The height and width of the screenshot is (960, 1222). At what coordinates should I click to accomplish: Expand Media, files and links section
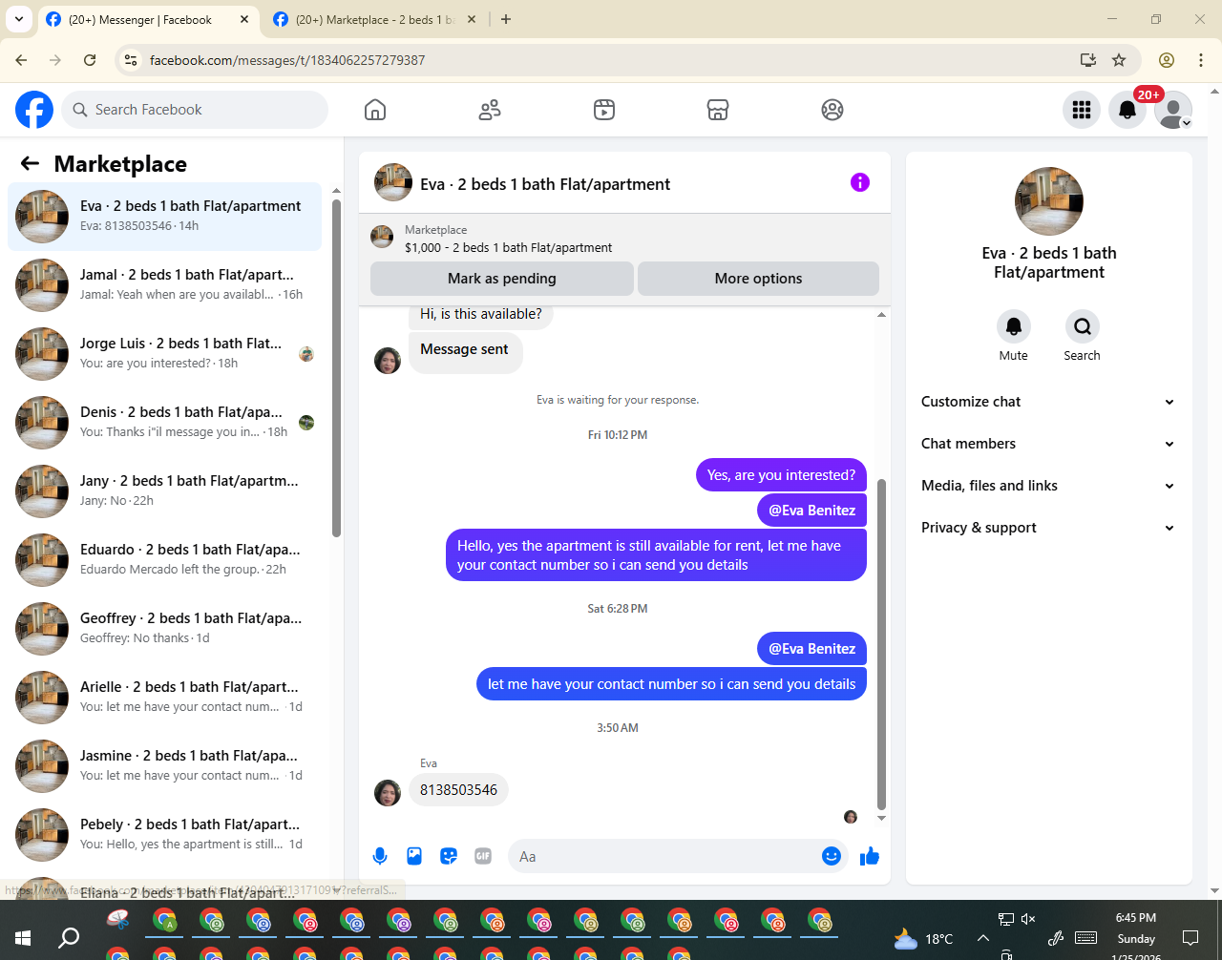1048,486
